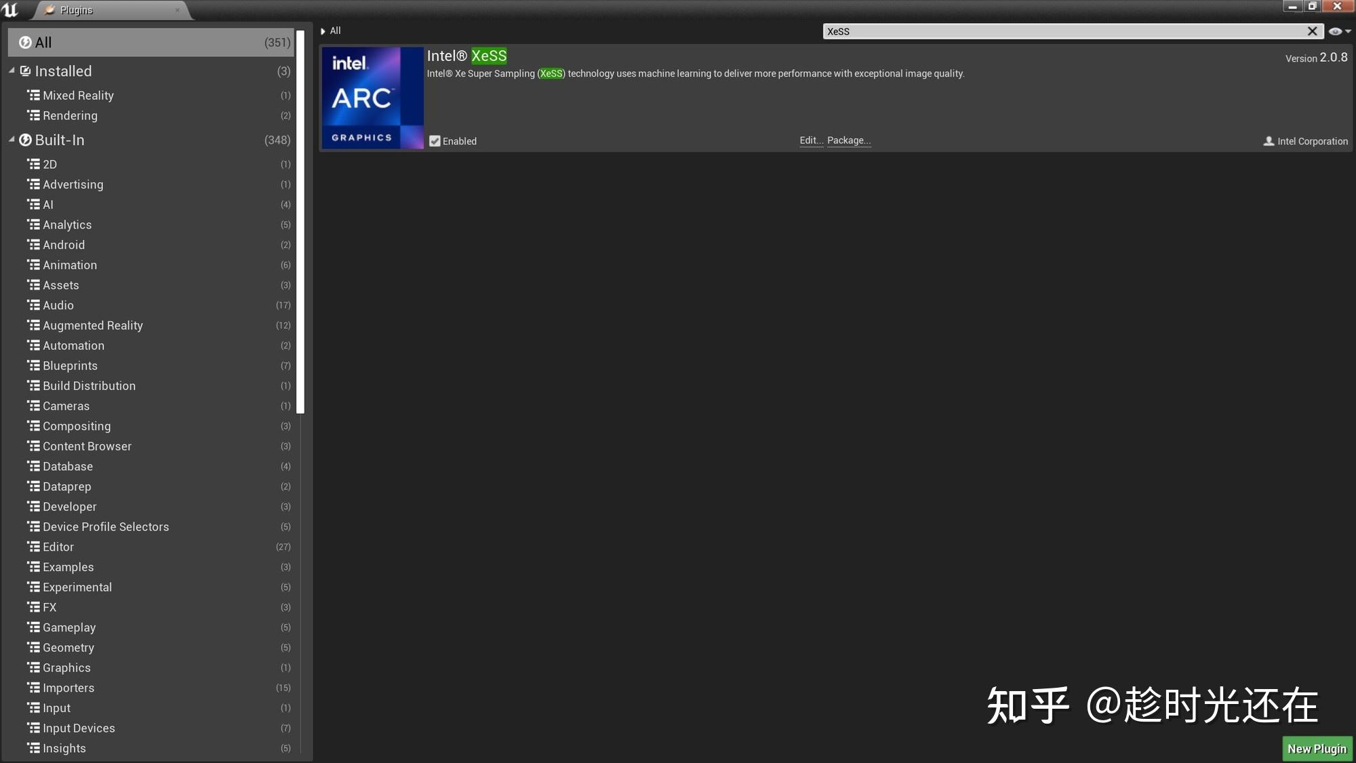
Task: Collapse the Built-In section
Action: click(x=11, y=140)
